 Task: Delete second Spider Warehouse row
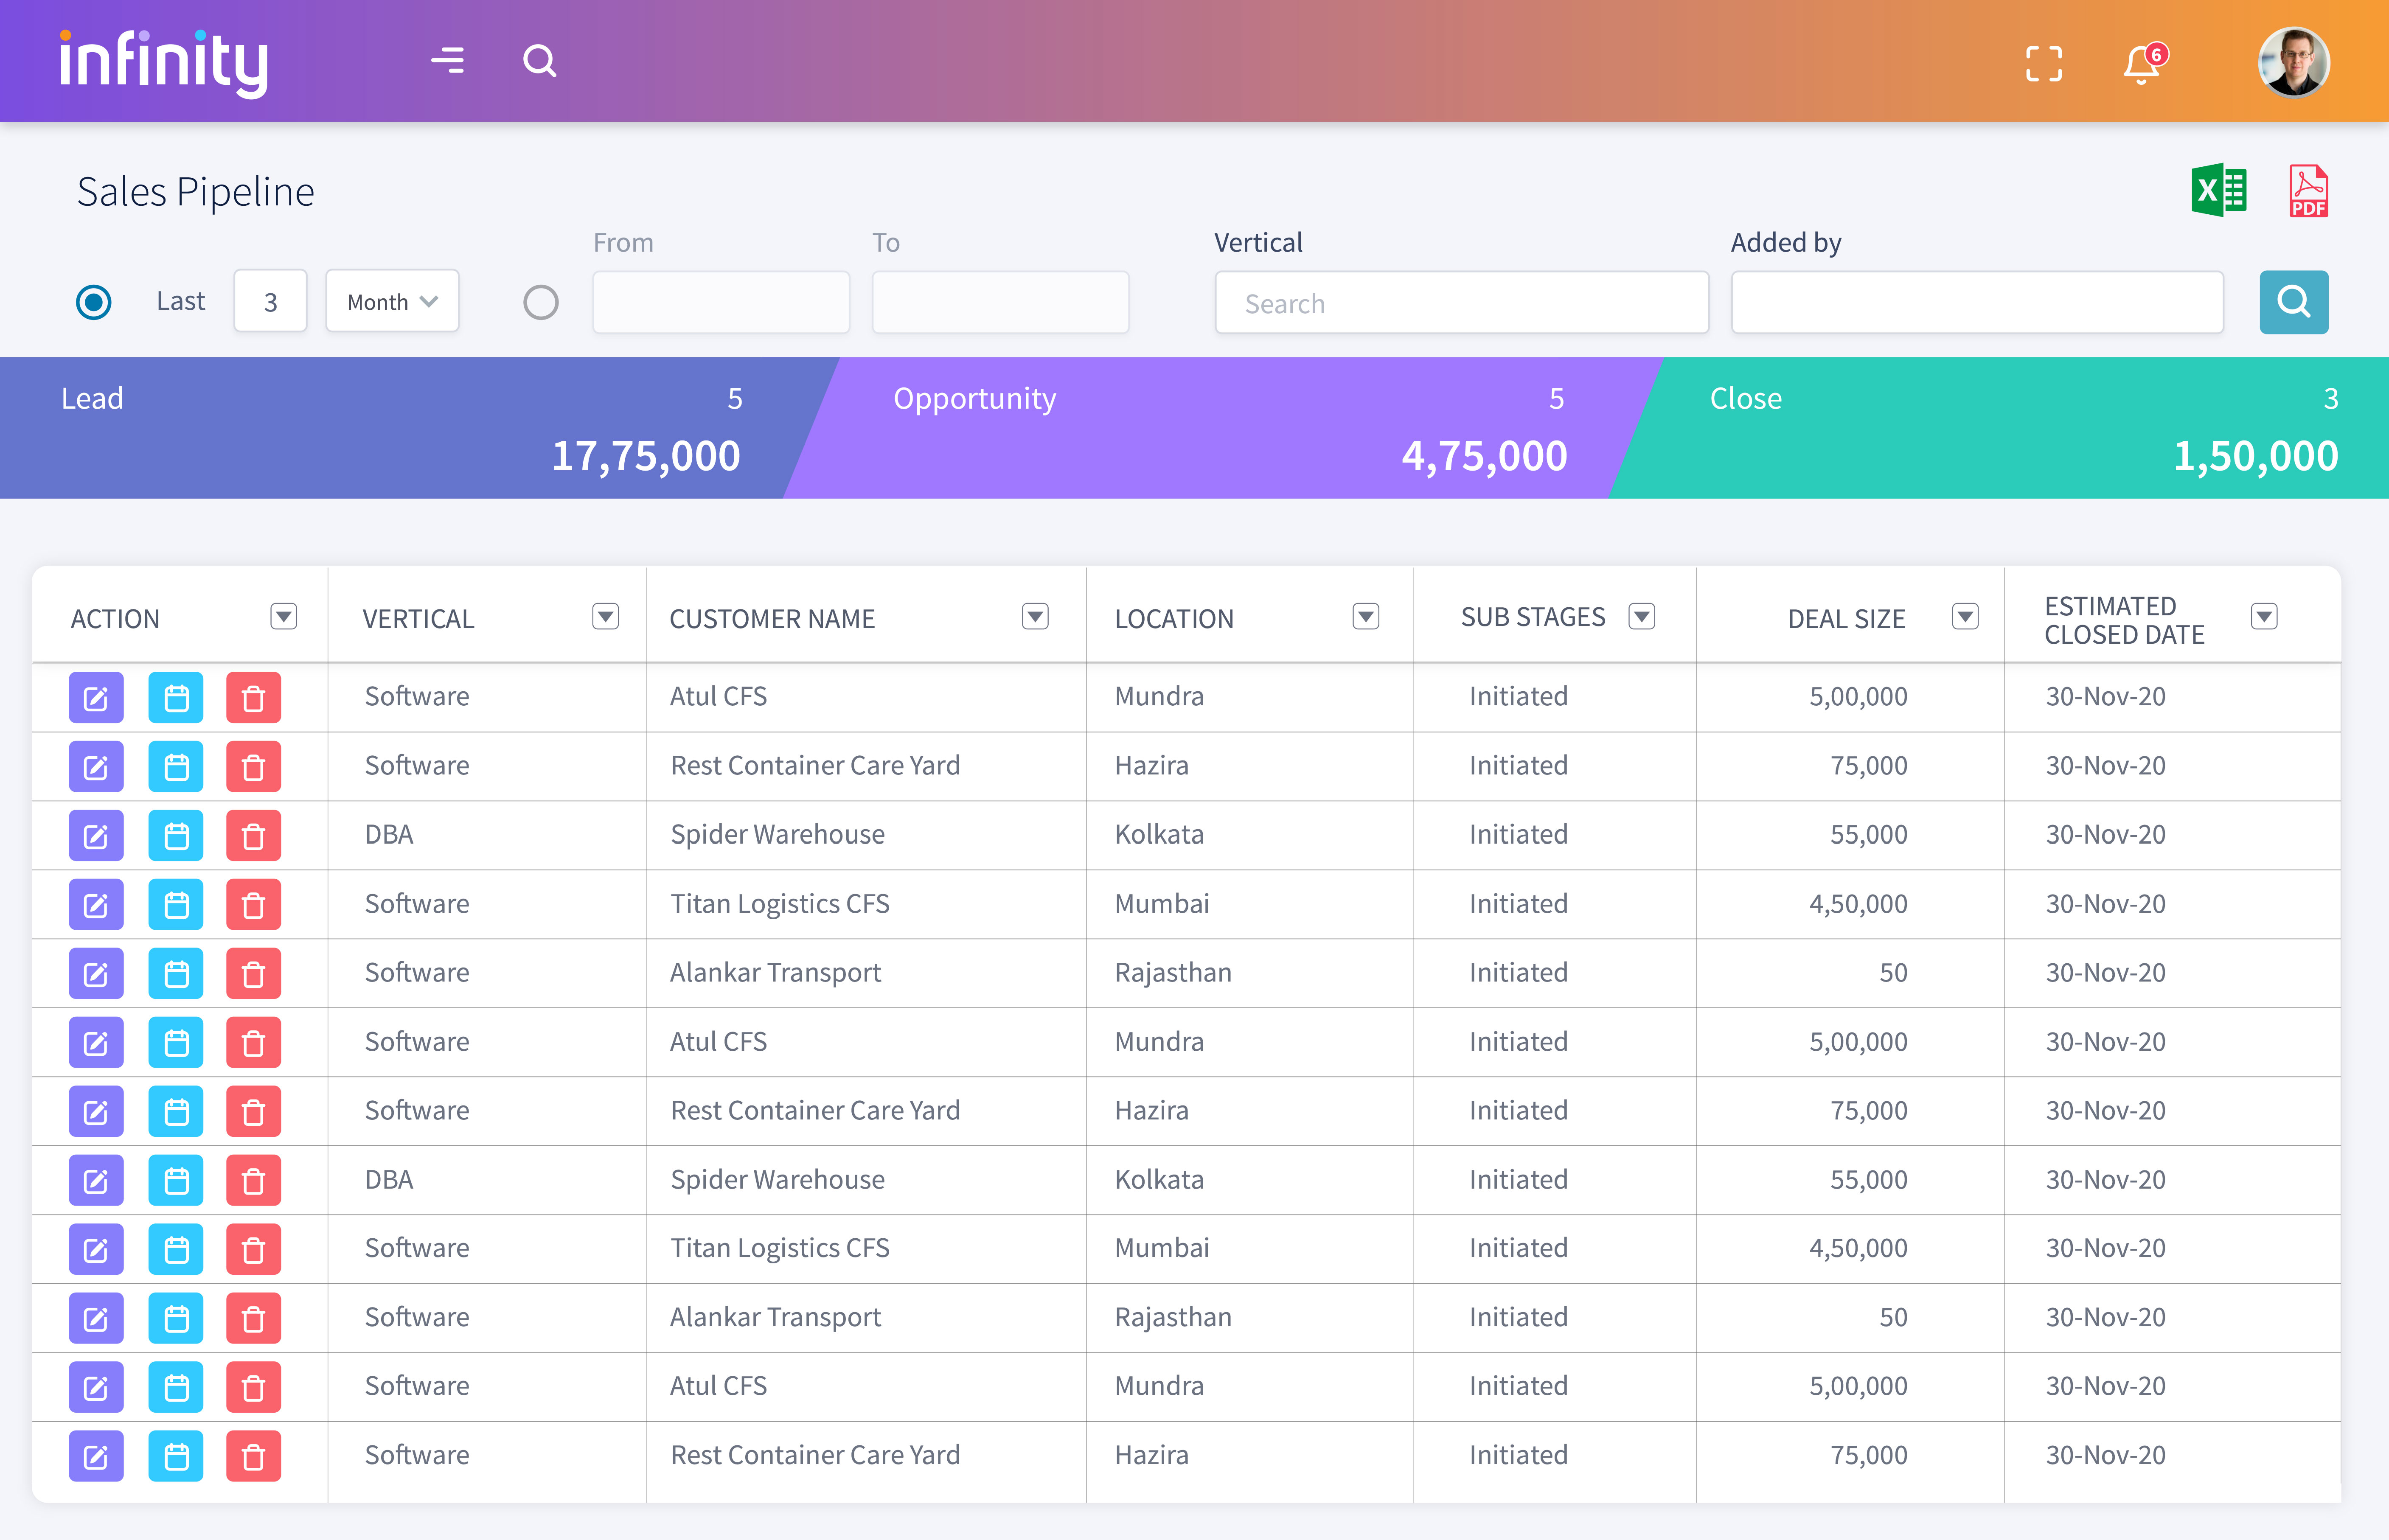254,1181
